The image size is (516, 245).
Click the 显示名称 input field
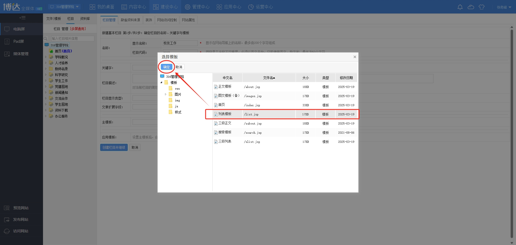[x=180, y=43]
